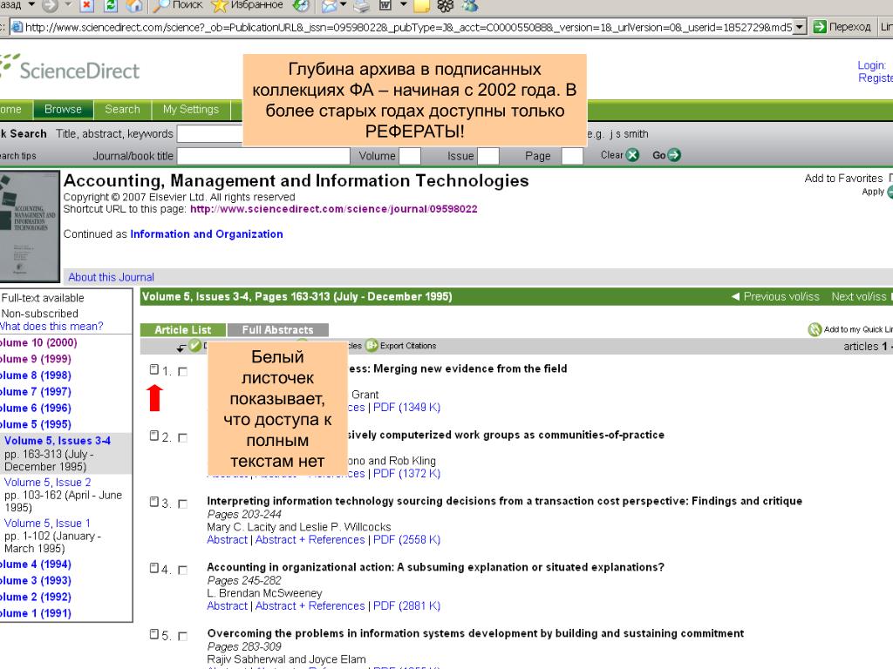Viewport: 893px width, 669px height.
Task: Open Volume 5, Issue 2 in the sidebar
Action: coord(47,482)
